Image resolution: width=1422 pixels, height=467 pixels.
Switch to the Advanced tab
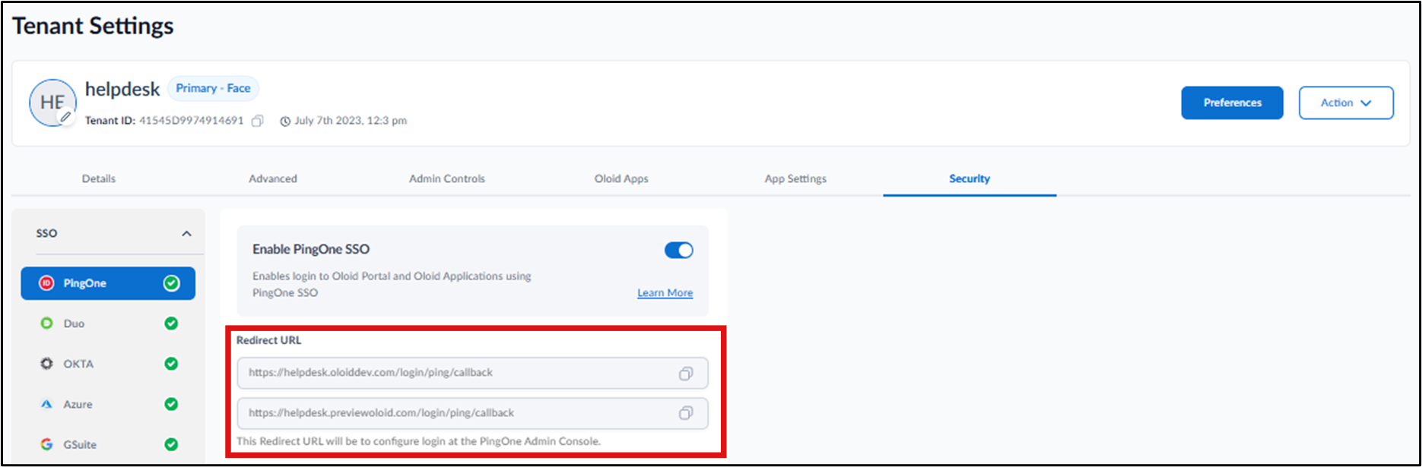point(273,178)
